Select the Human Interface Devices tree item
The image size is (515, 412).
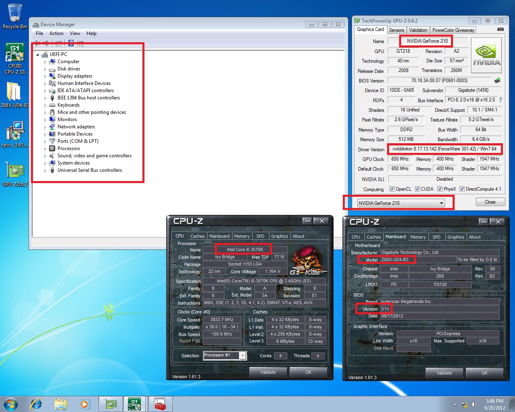click(84, 83)
